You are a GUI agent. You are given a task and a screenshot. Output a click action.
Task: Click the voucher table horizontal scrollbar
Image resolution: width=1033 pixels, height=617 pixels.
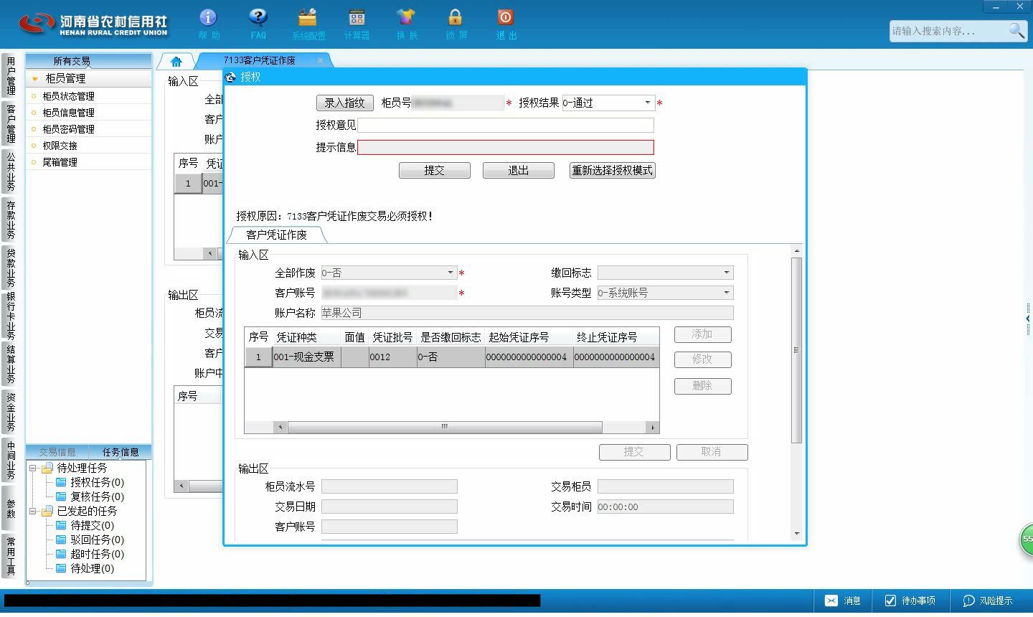[x=444, y=427]
